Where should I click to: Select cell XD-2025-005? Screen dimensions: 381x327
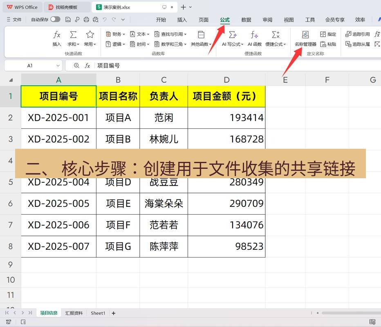coord(58,204)
